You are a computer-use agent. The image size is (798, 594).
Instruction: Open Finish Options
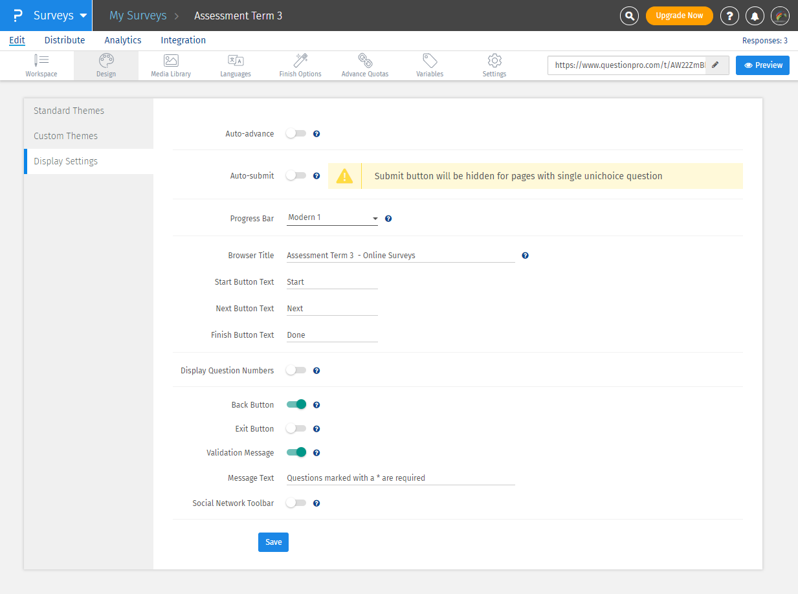pos(300,65)
